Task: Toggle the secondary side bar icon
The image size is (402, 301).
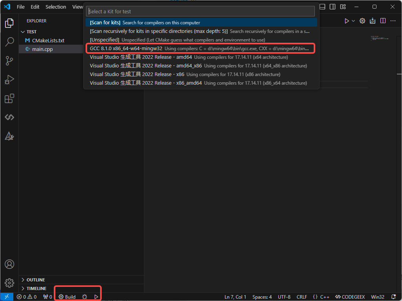Action: click(x=333, y=7)
